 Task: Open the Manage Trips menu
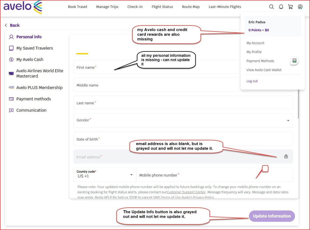[x=107, y=7]
